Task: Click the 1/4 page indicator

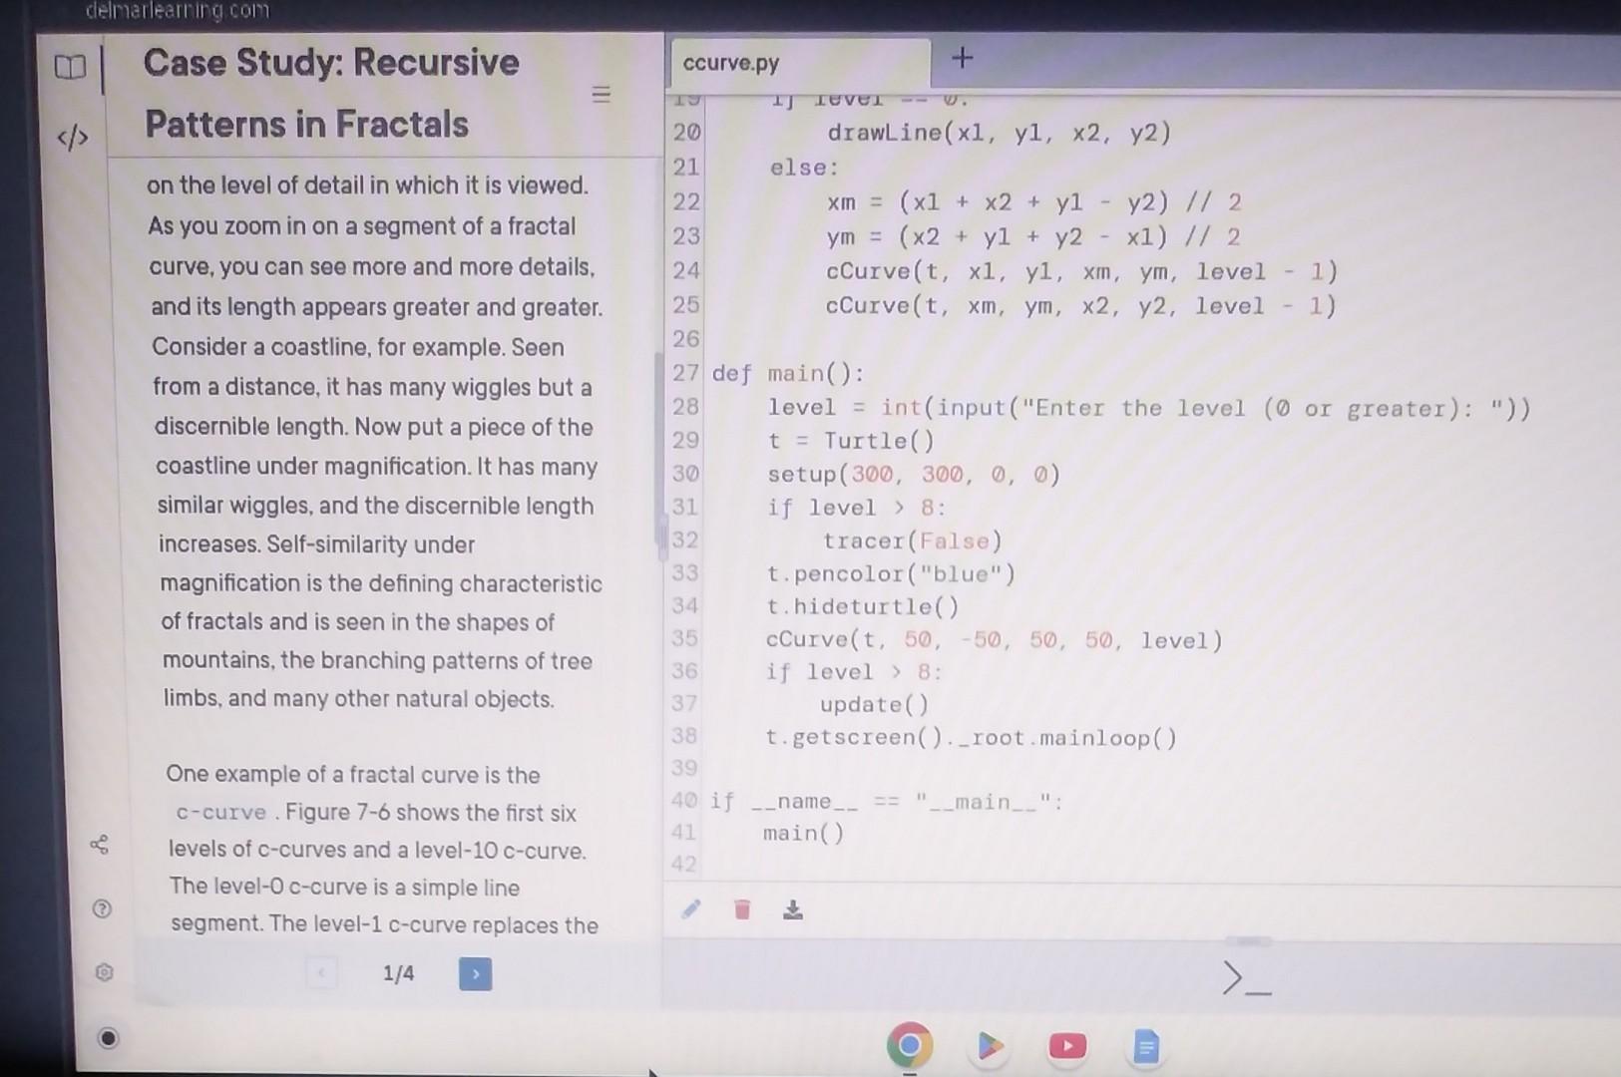Action: point(398,974)
